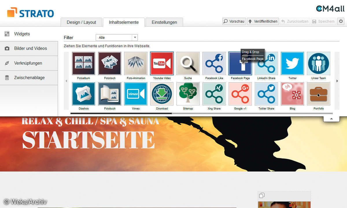Screen dimensions: 347x208
Task: Click the Vorschau button
Action: 234,21
